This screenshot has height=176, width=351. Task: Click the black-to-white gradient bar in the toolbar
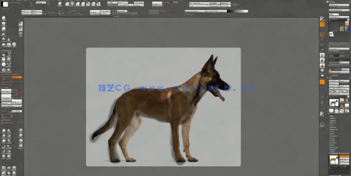point(237,11)
